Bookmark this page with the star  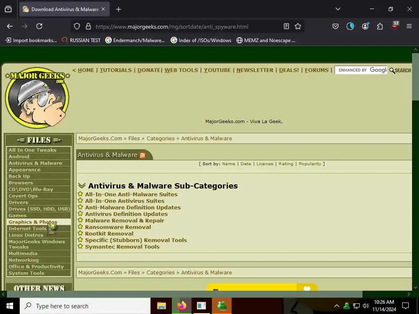click(x=298, y=26)
